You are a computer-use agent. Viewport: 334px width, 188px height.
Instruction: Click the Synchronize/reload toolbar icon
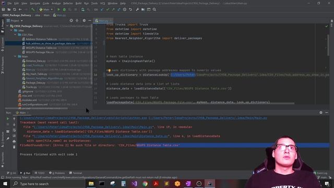[x=15, y=9]
